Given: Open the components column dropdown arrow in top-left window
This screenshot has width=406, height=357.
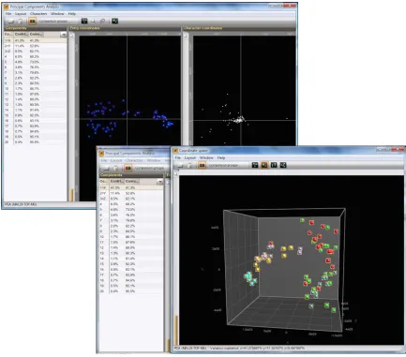Looking at the screenshot, I should 64,35.
